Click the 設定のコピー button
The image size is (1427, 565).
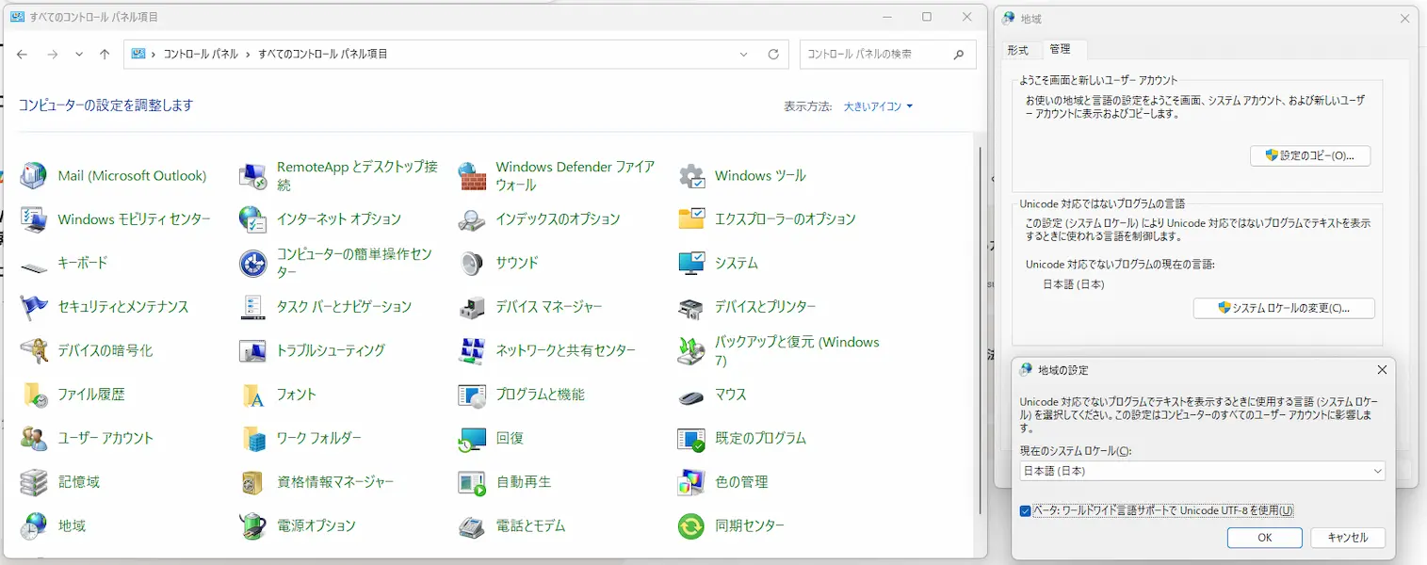click(1310, 155)
